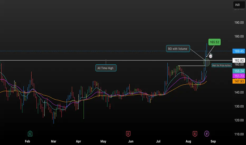Select the 'BO with Volume' annotation label

[178, 49]
